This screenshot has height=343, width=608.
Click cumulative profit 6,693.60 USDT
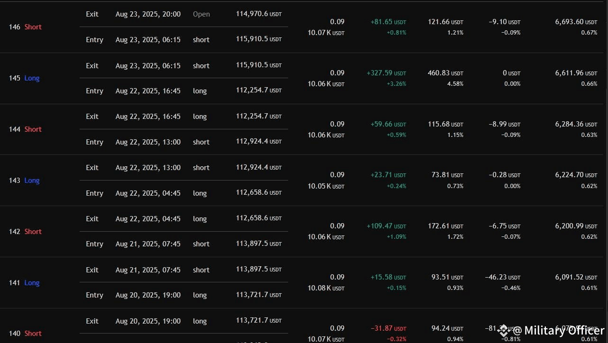click(x=576, y=22)
